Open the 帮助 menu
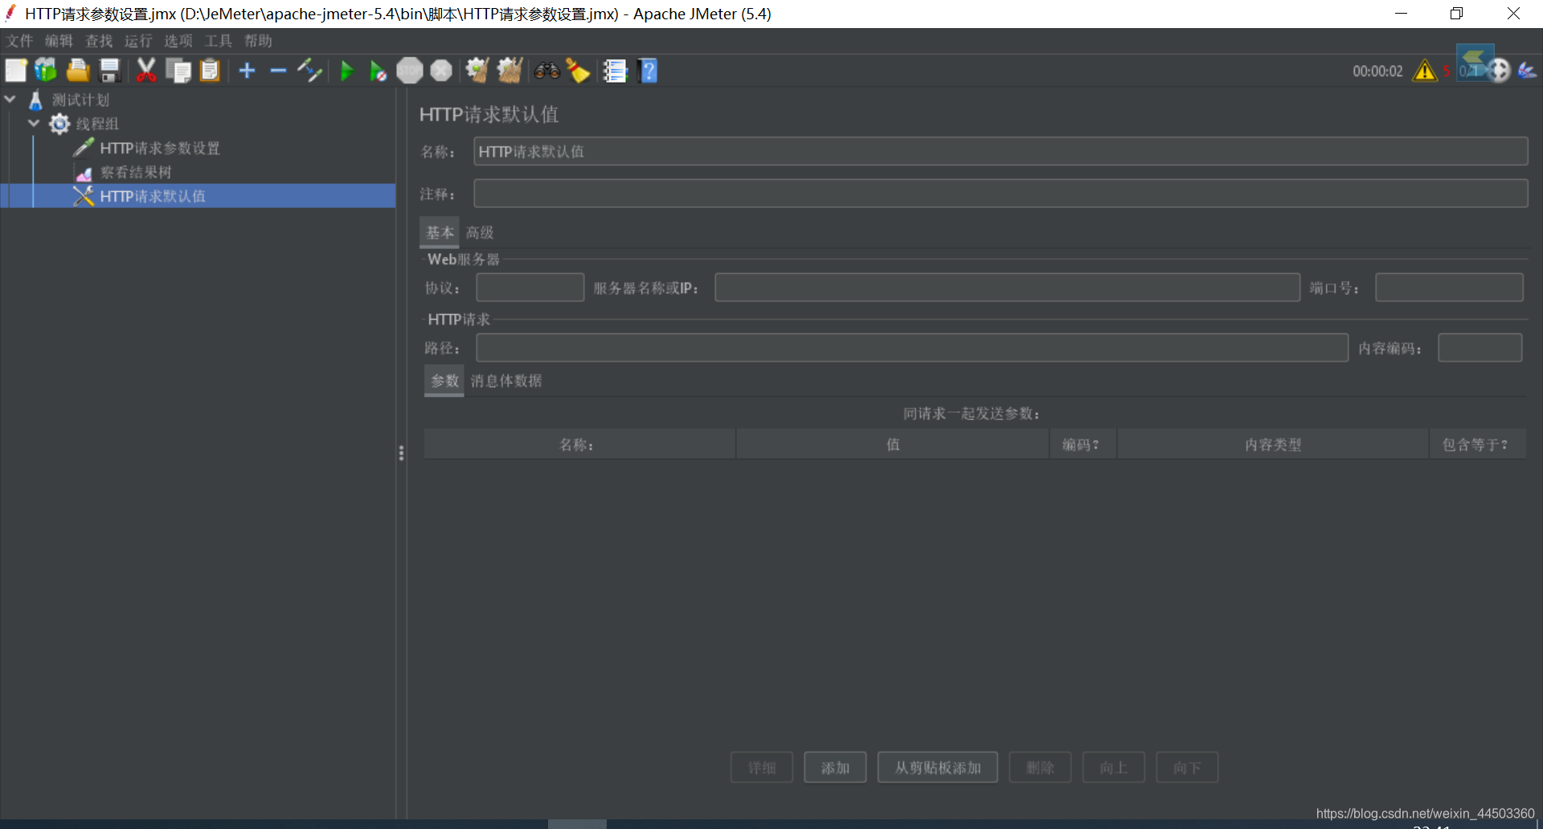The height and width of the screenshot is (829, 1543). (258, 41)
